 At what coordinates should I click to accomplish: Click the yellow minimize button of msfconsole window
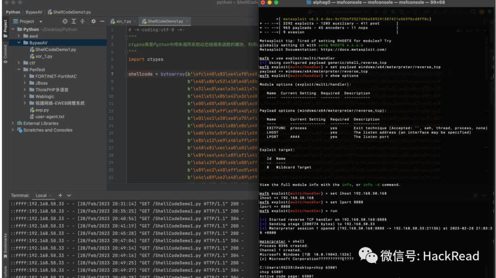point(270,3)
